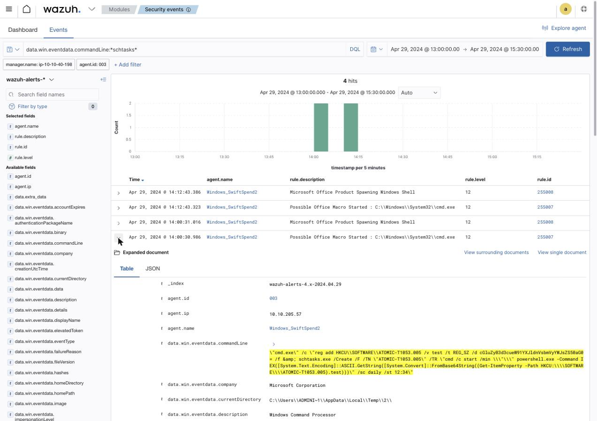
Task: Select rule.description field
Action: click(30, 137)
